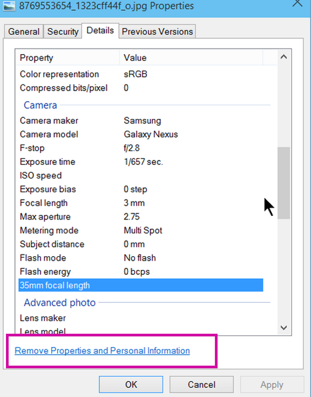
Task: Click the vertical scrollbar thumb
Action: tap(283, 183)
